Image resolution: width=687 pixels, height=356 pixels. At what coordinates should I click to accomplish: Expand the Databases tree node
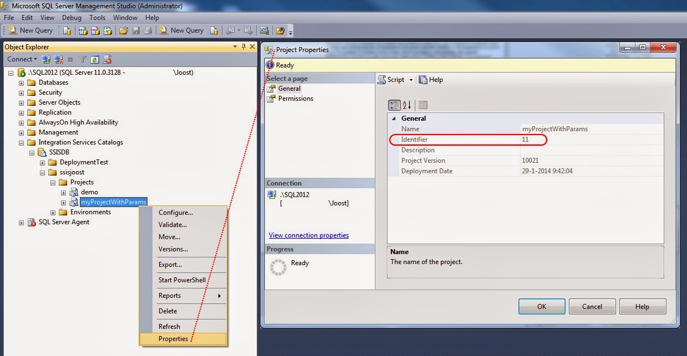coord(22,82)
